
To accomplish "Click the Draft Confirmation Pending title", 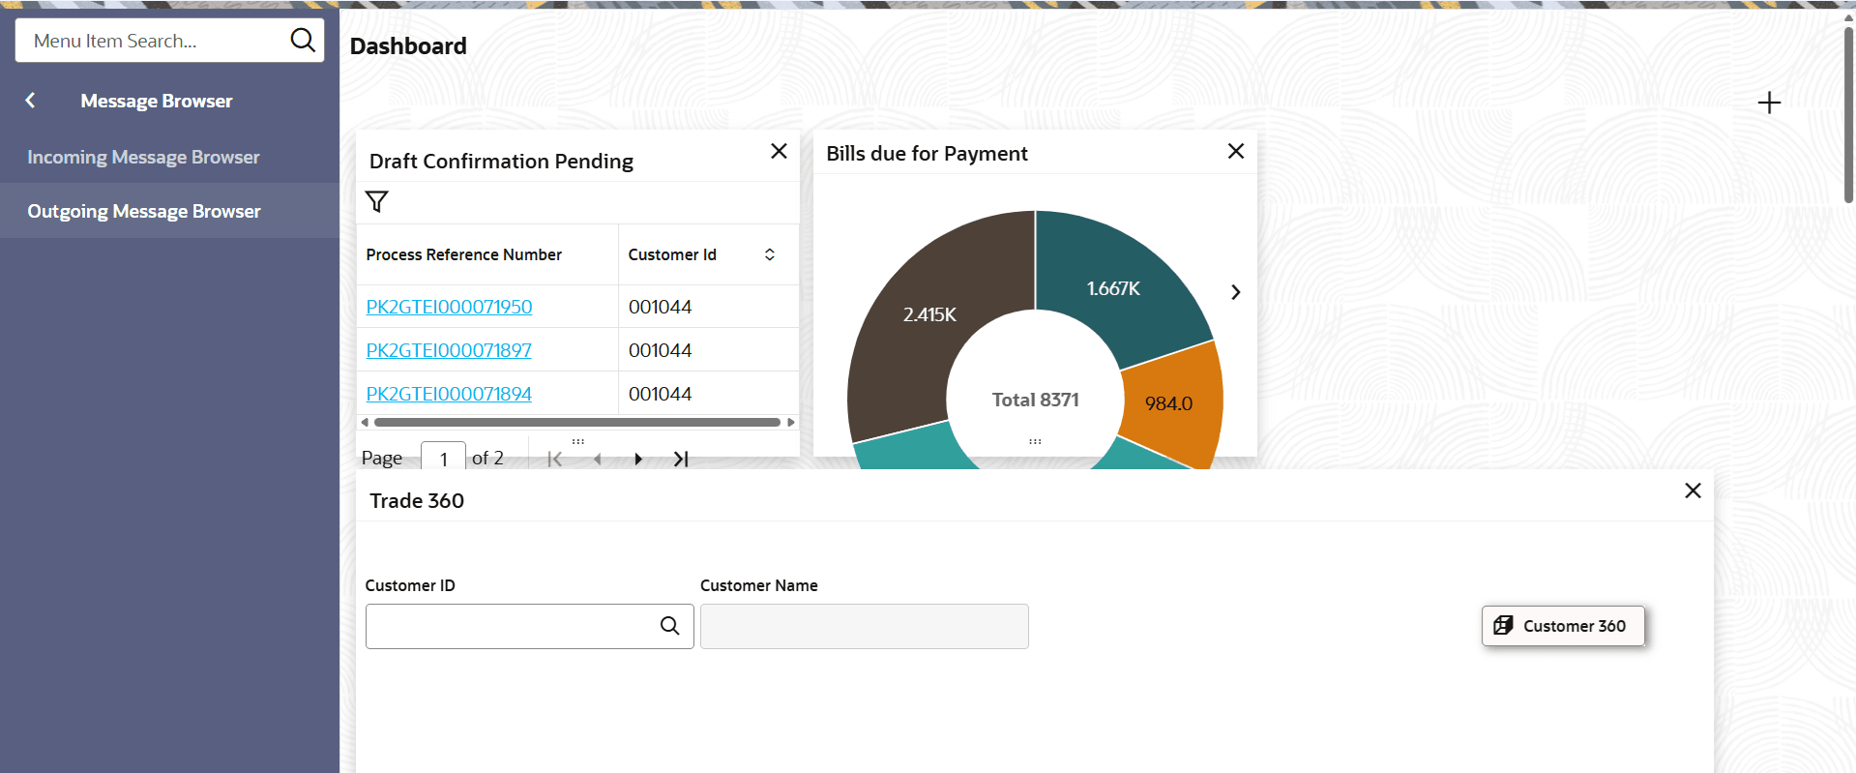I will [x=501, y=161].
